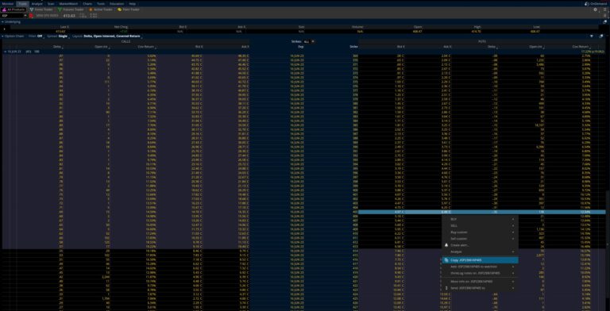Click the Forex Trader icon
Screen dimensions: 610x311
coord(32,10)
